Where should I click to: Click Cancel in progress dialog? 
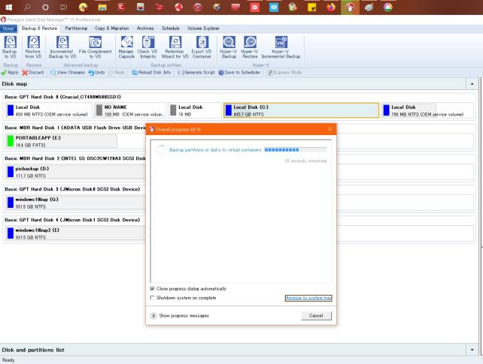(x=316, y=316)
